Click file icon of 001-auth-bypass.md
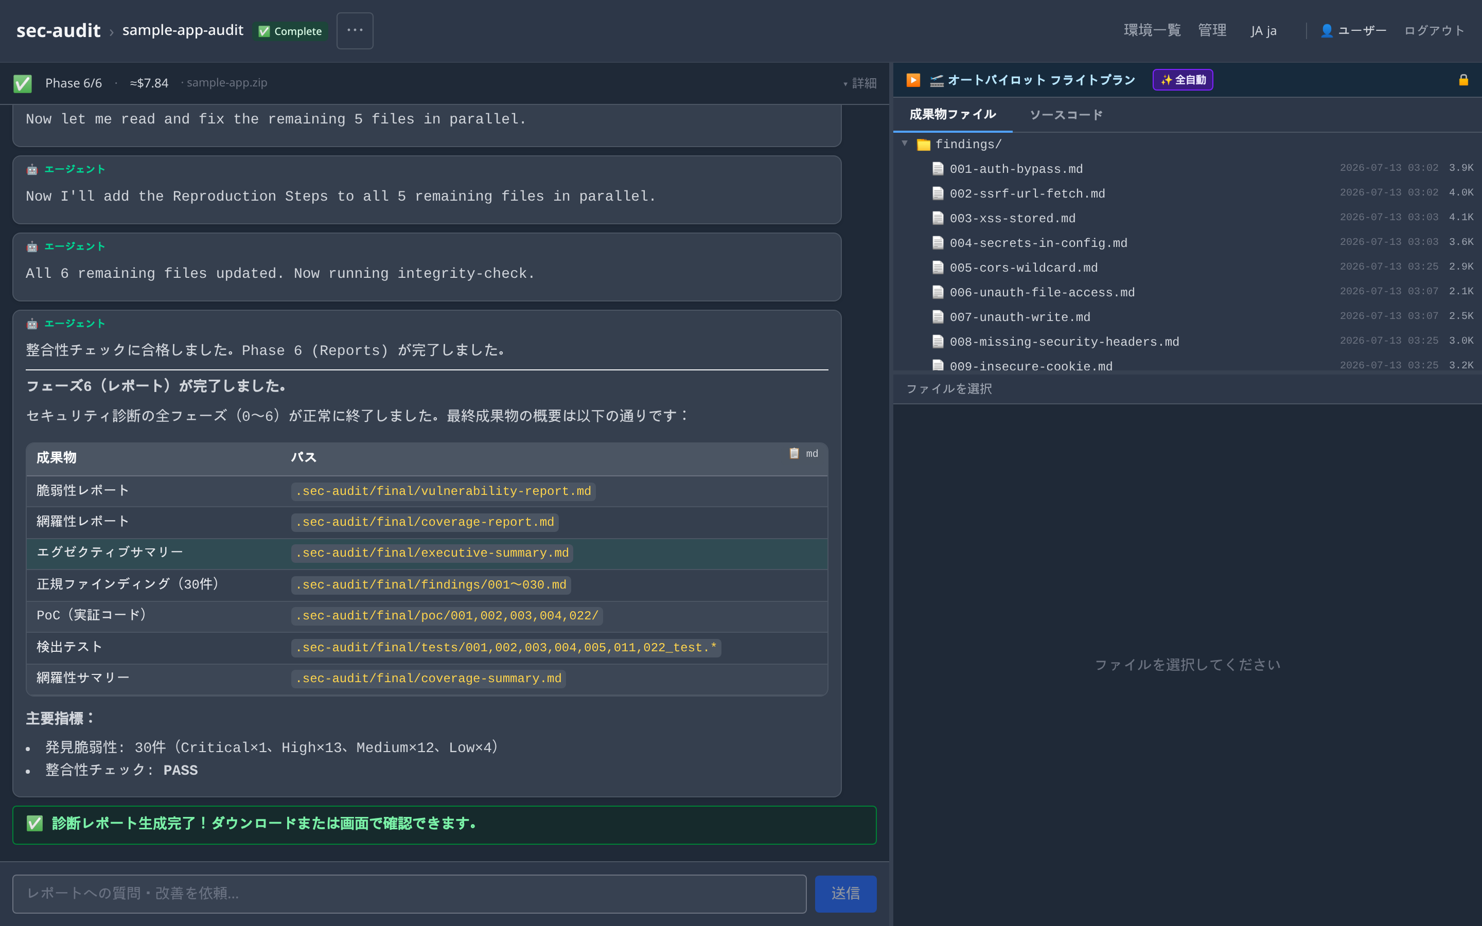This screenshot has width=1482, height=926. point(938,168)
